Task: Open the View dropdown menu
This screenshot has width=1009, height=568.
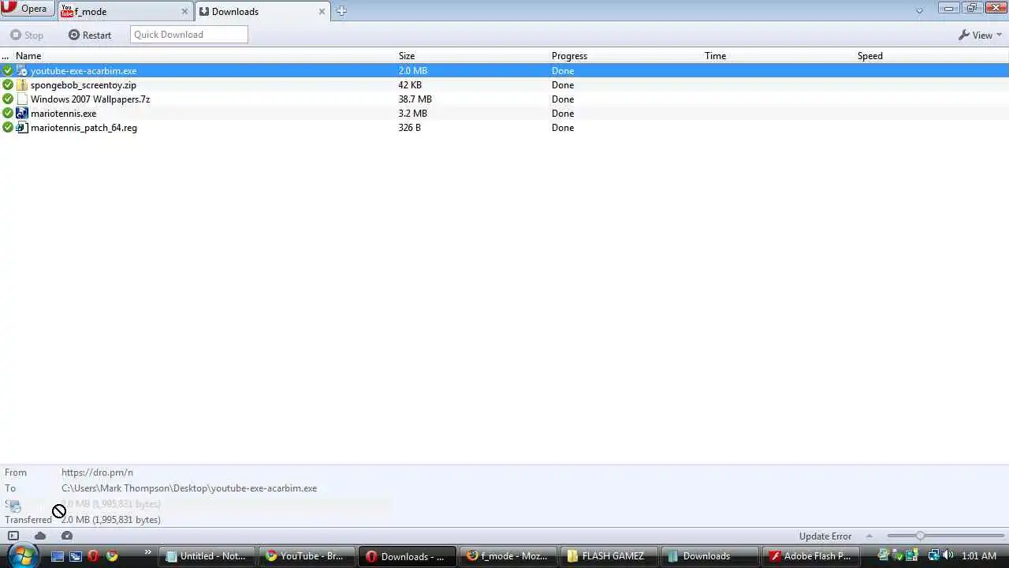Action: (980, 35)
